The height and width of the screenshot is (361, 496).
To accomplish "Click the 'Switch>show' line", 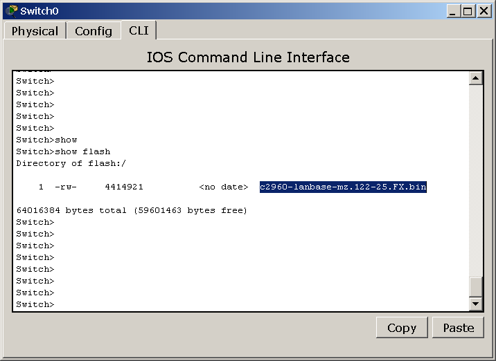I will click(x=46, y=140).
